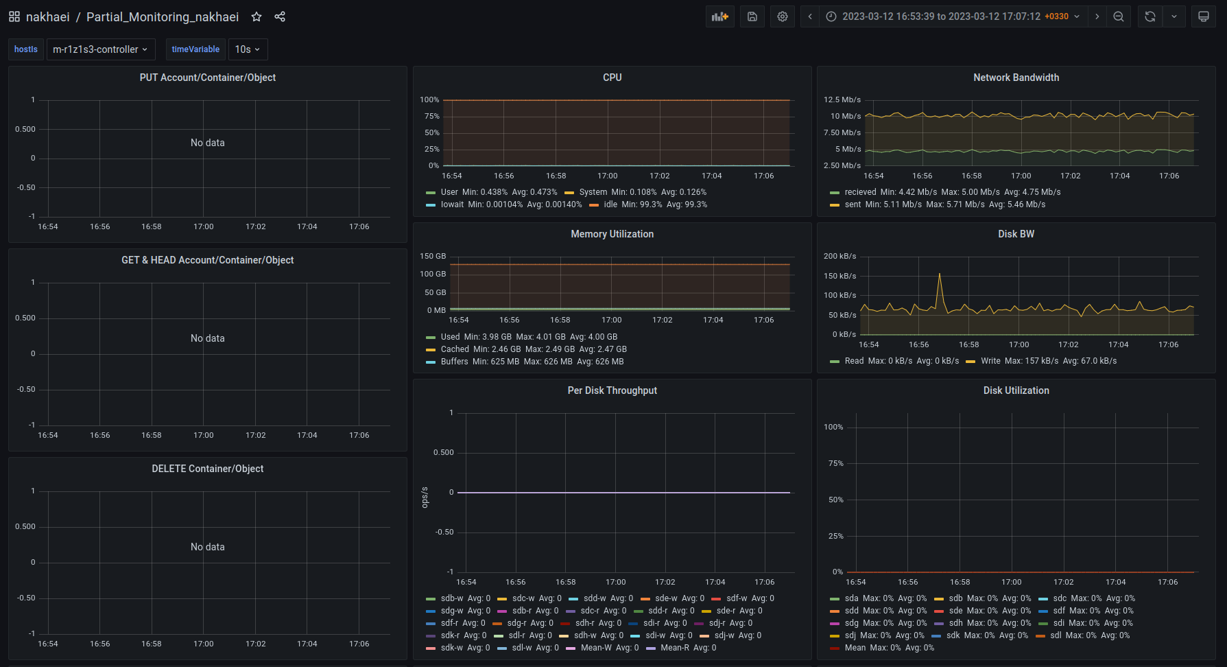Cycle view mode with the monitor icon

click(1203, 16)
